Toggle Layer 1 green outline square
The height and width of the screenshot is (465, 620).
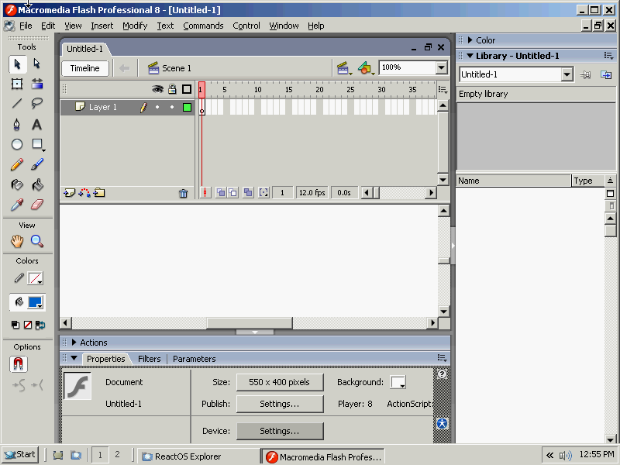187,107
